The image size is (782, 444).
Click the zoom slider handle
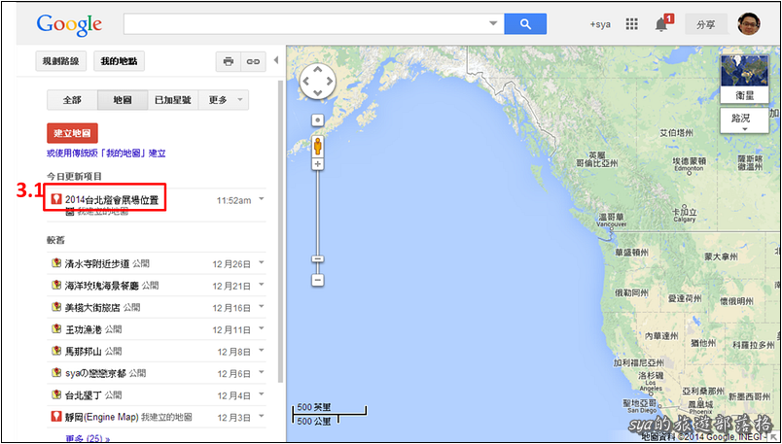(x=318, y=259)
